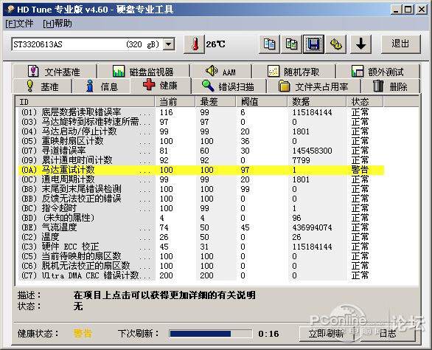432x350 pixels.
Task: Open the 磁盘监视器 tab
Action: (x=143, y=72)
